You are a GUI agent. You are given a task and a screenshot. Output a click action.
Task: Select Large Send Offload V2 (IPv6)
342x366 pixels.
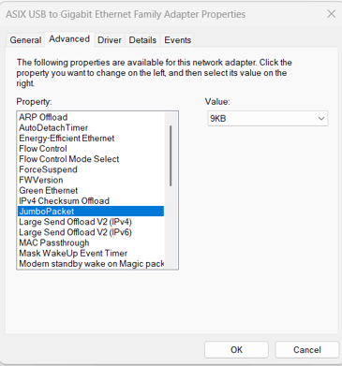click(x=91, y=232)
